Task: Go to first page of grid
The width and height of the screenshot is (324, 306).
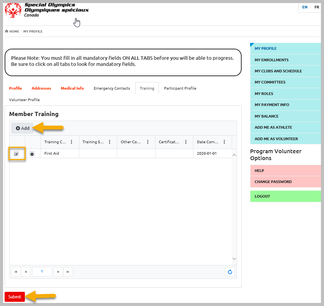Action: 16,272
